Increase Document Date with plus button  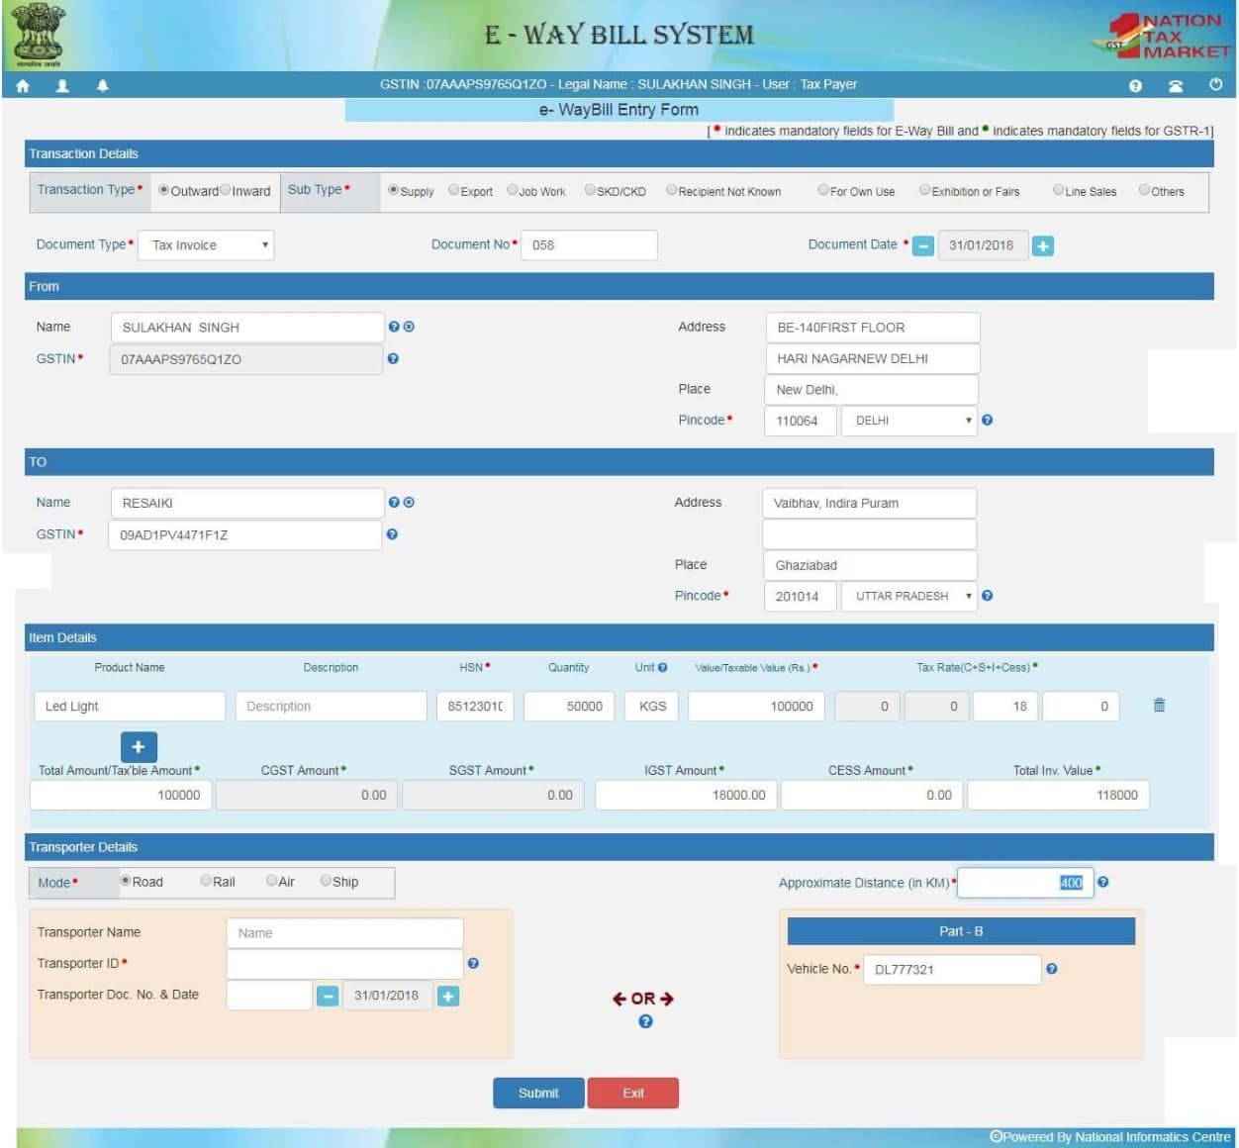pos(1042,245)
